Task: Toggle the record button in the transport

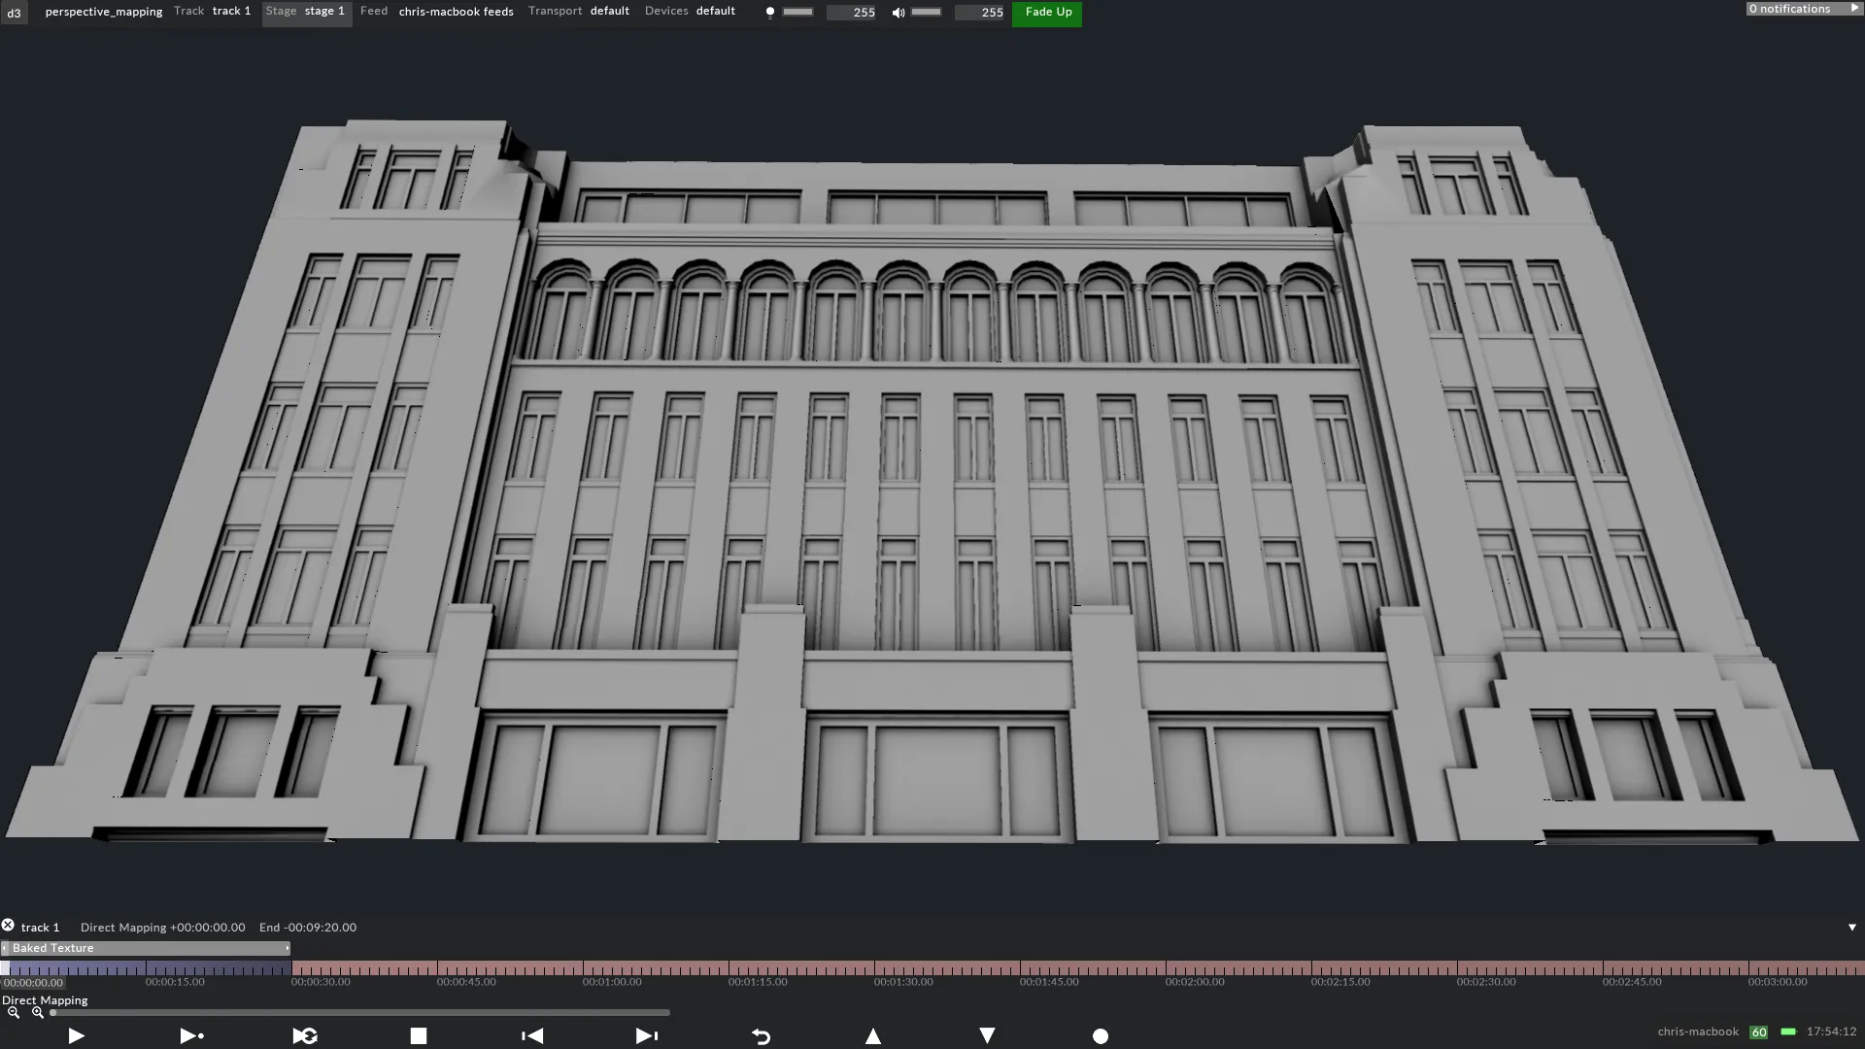Action: (1100, 1035)
